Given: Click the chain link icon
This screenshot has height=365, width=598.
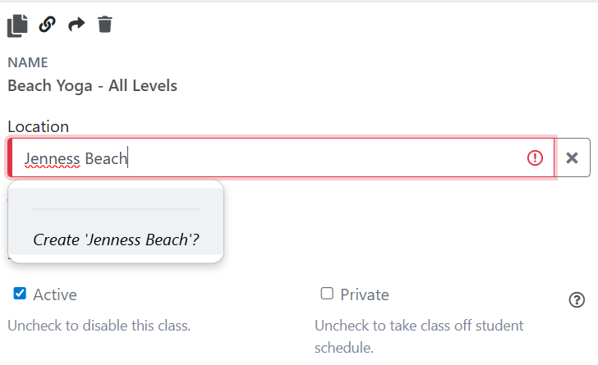Looking at the screenshot, I should 48,25.
